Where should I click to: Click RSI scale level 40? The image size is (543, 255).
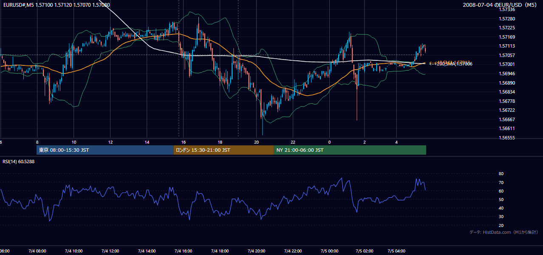[501, 208]
